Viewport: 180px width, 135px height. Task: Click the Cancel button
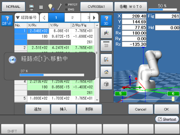coord(141,109)
